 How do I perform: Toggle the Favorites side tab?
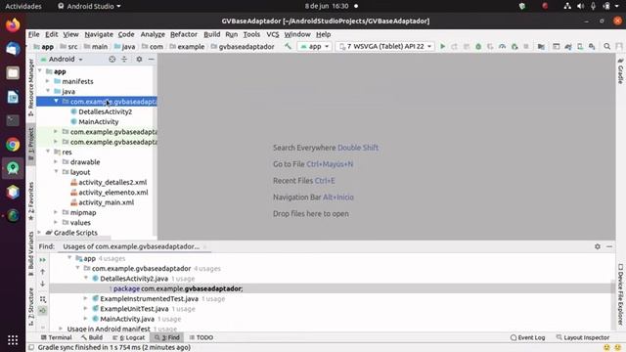pyautogui.click(x=30, y=201)
